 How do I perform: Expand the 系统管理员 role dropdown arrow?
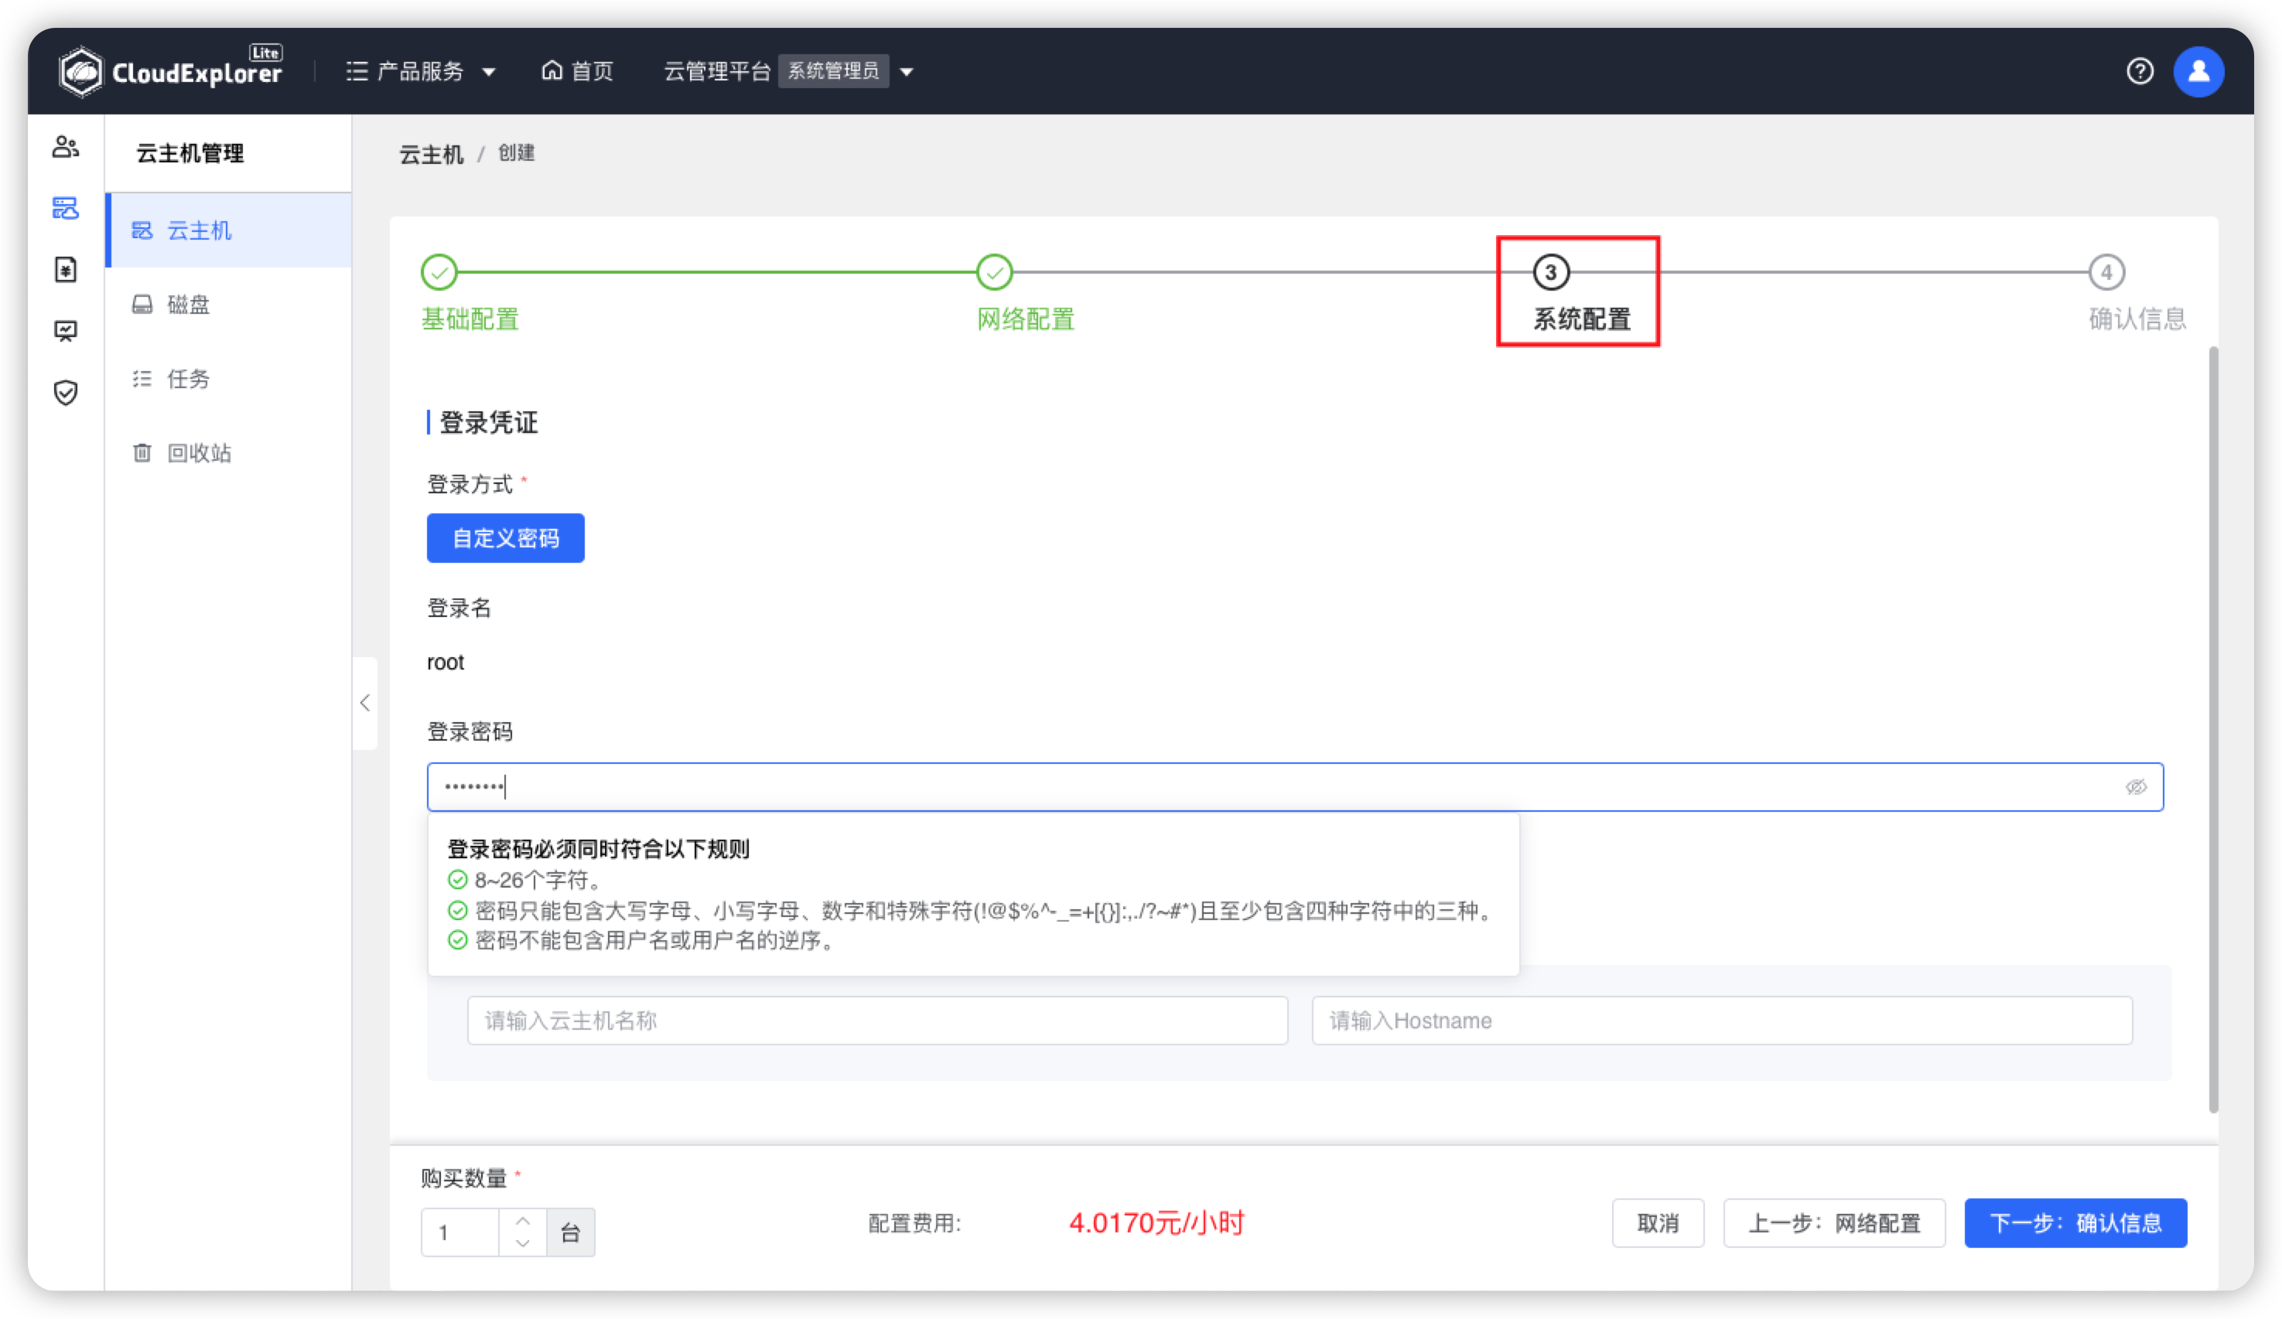(x=907, y=72)
